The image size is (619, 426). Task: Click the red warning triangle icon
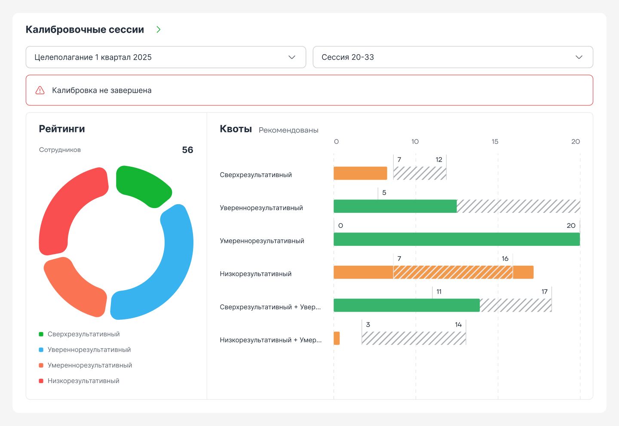pyautogui.click(x=40, y=90)
